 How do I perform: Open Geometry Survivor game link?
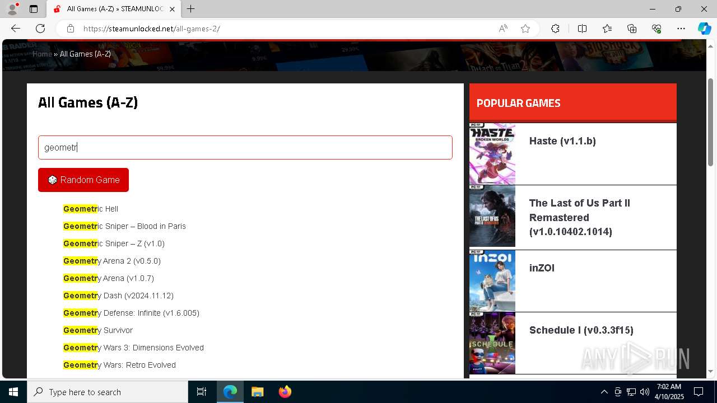[98, 330]
